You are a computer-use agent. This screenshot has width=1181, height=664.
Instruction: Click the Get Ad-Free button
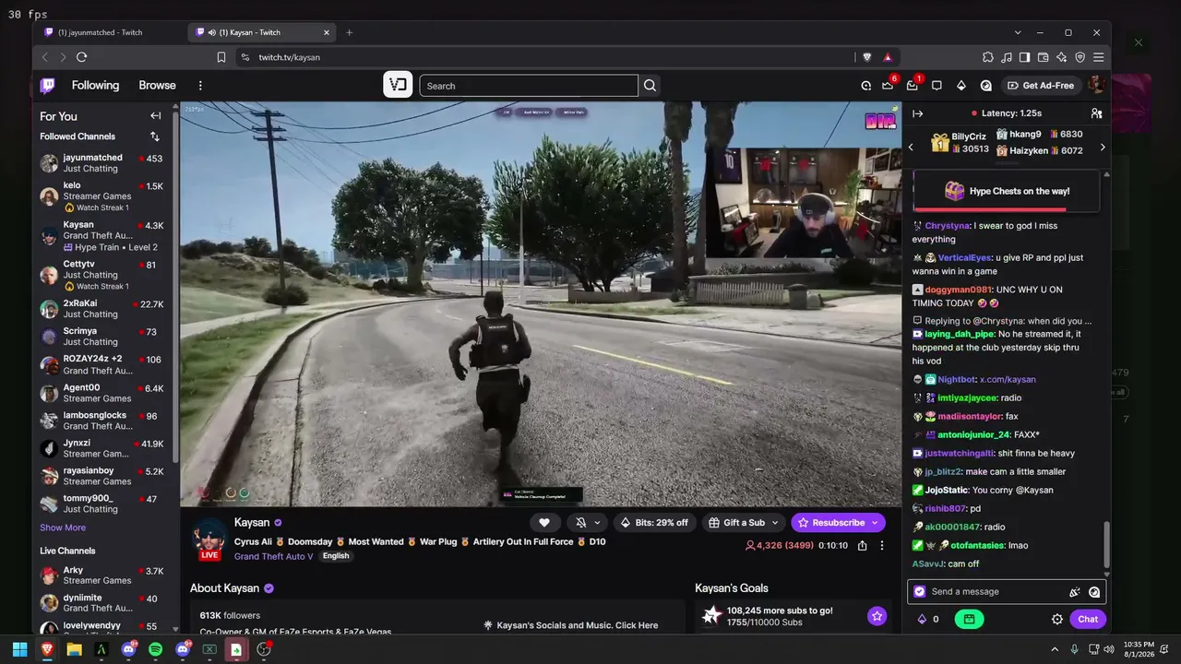(x=1042, y=86)
